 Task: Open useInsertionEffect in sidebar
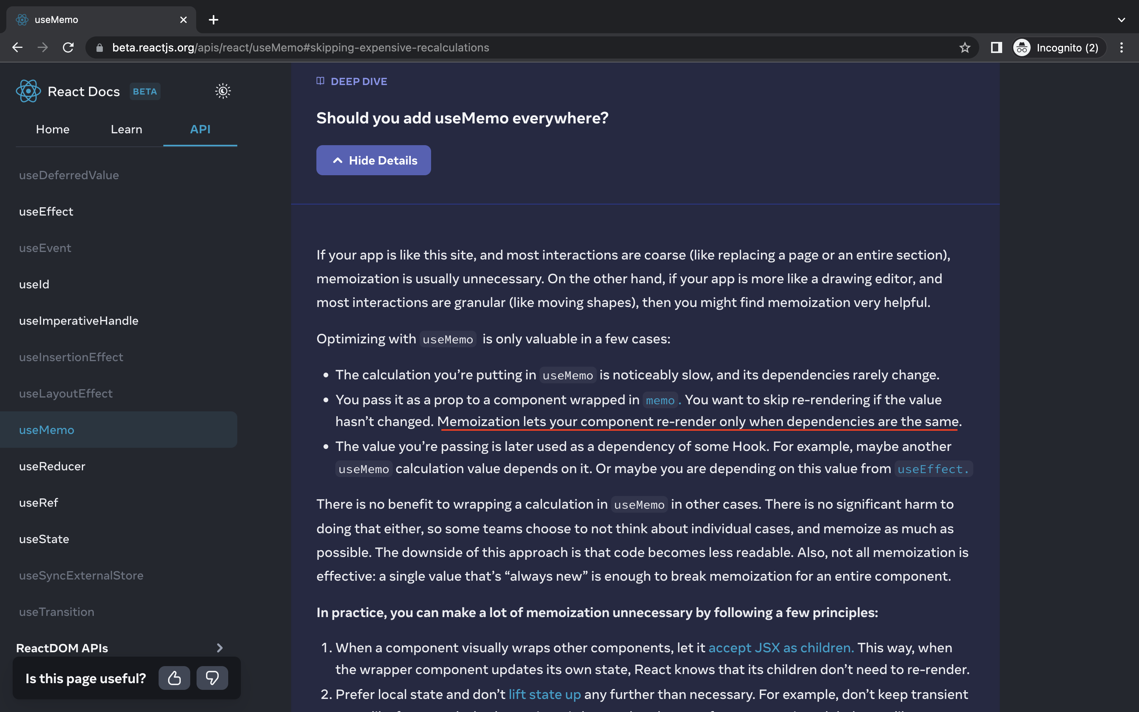click(x=71, y=357)
